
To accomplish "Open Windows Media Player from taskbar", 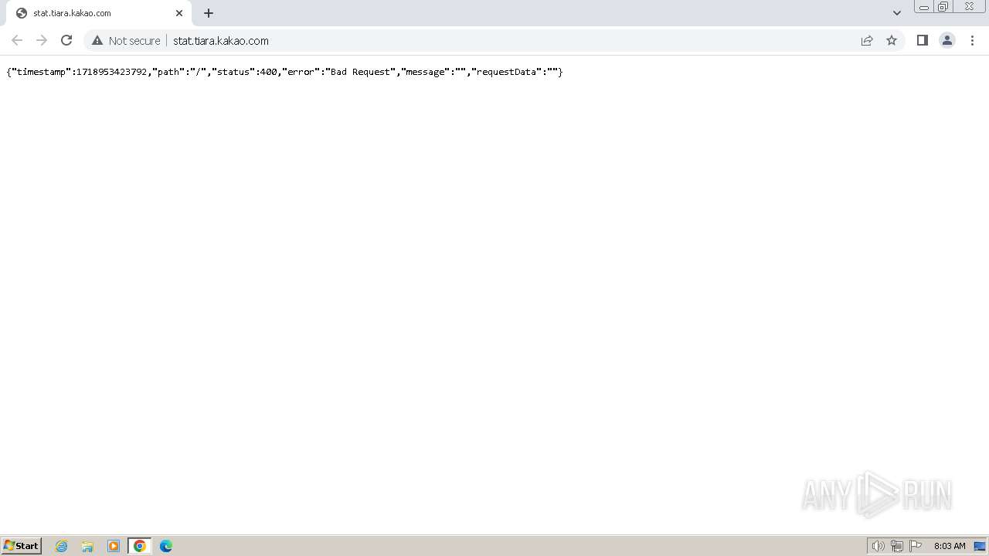I will (x=114, y=546).
